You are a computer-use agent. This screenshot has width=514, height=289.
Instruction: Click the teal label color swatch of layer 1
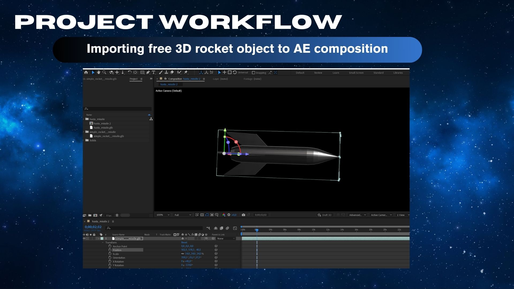point(102,238)
